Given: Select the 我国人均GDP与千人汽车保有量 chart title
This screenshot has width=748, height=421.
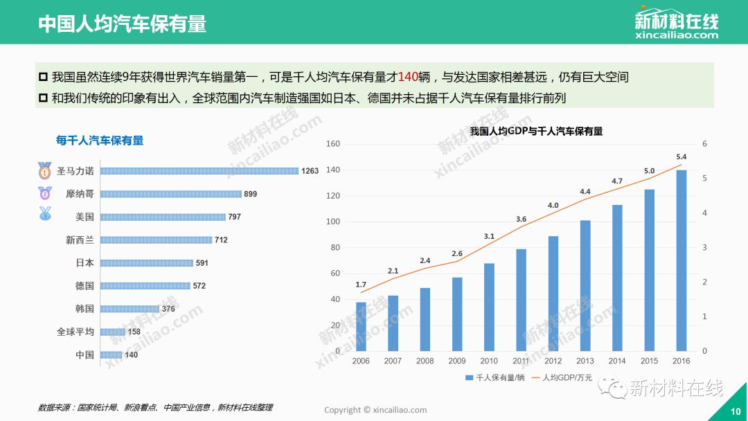Looking at the screenshot, I should pyautogui.click(x=536, y=131).
